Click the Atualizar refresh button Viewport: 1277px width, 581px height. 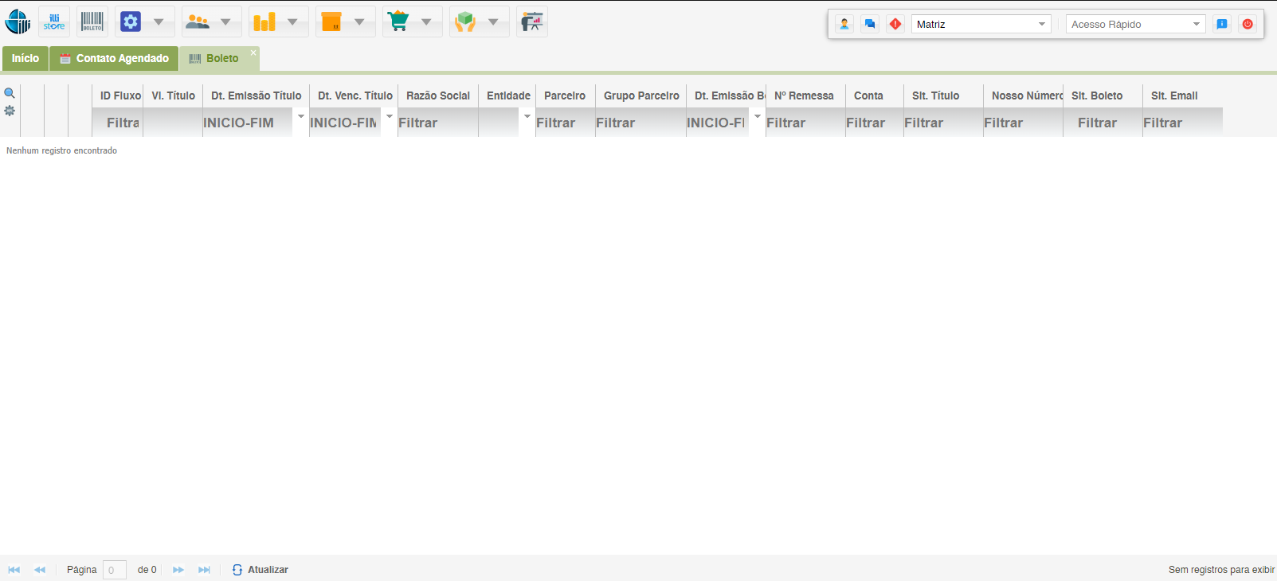click(260, 570)
